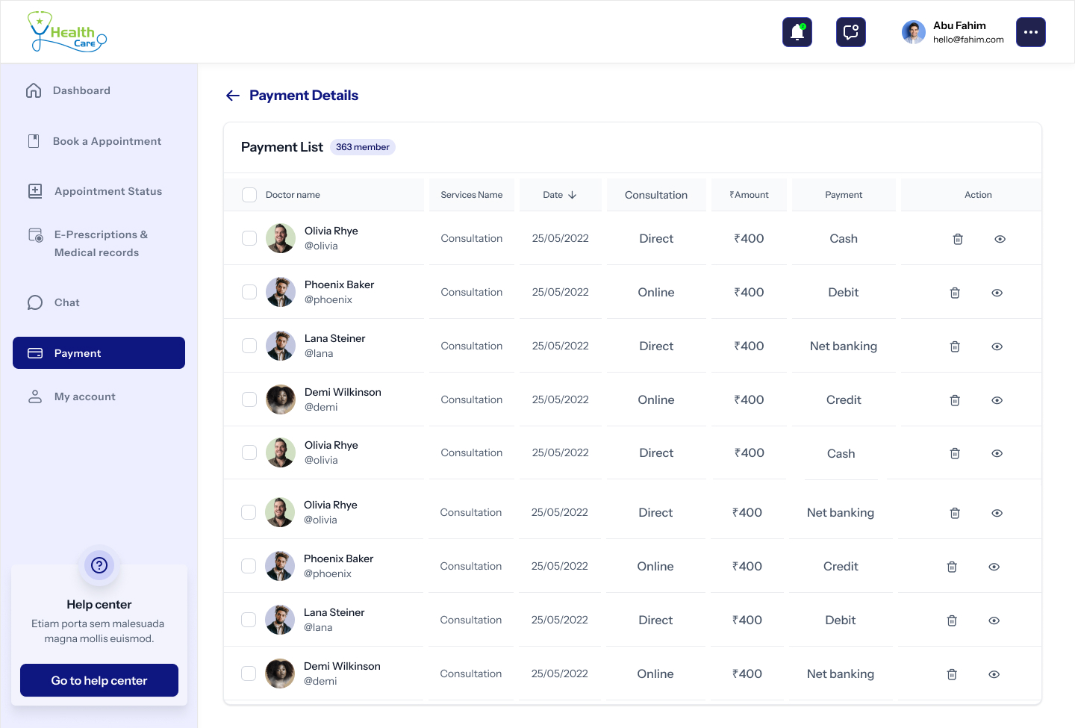The image size is (1075, 728).
Task: Tick checkbox for Olivia Rhye Net banking row
Action: 249,512
